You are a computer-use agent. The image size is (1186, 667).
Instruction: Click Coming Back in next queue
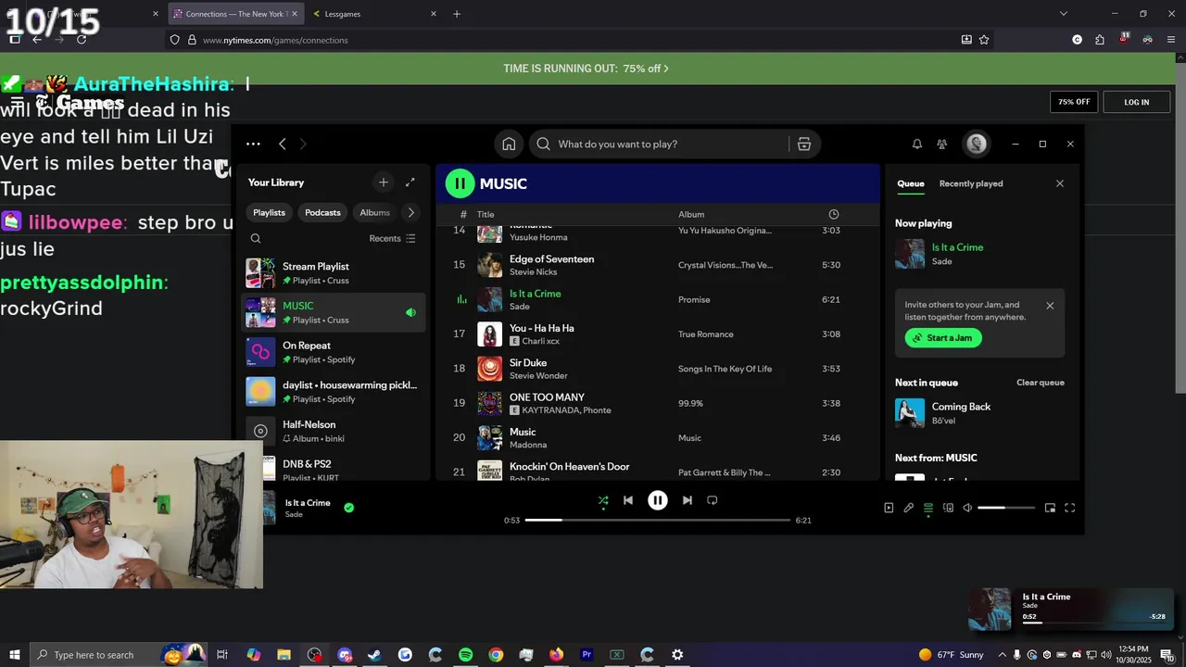[979, 413]
